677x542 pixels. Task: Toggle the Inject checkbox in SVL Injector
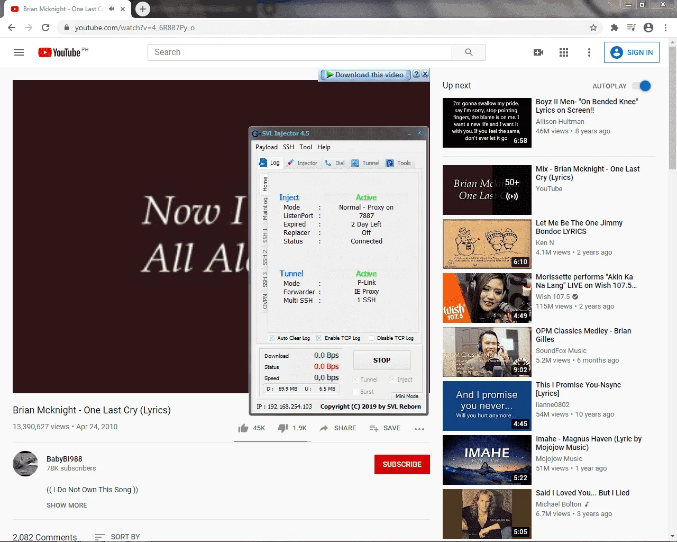click(392, 380)
